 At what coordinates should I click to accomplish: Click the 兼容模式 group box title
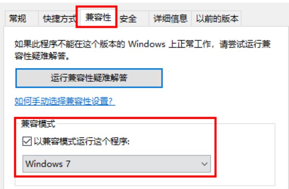(38, 124)
